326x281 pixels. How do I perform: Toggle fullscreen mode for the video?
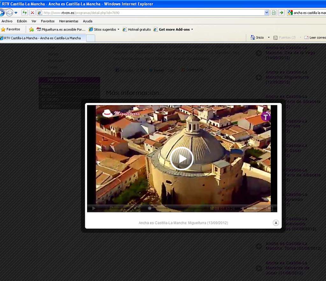[x=269, y=209]
